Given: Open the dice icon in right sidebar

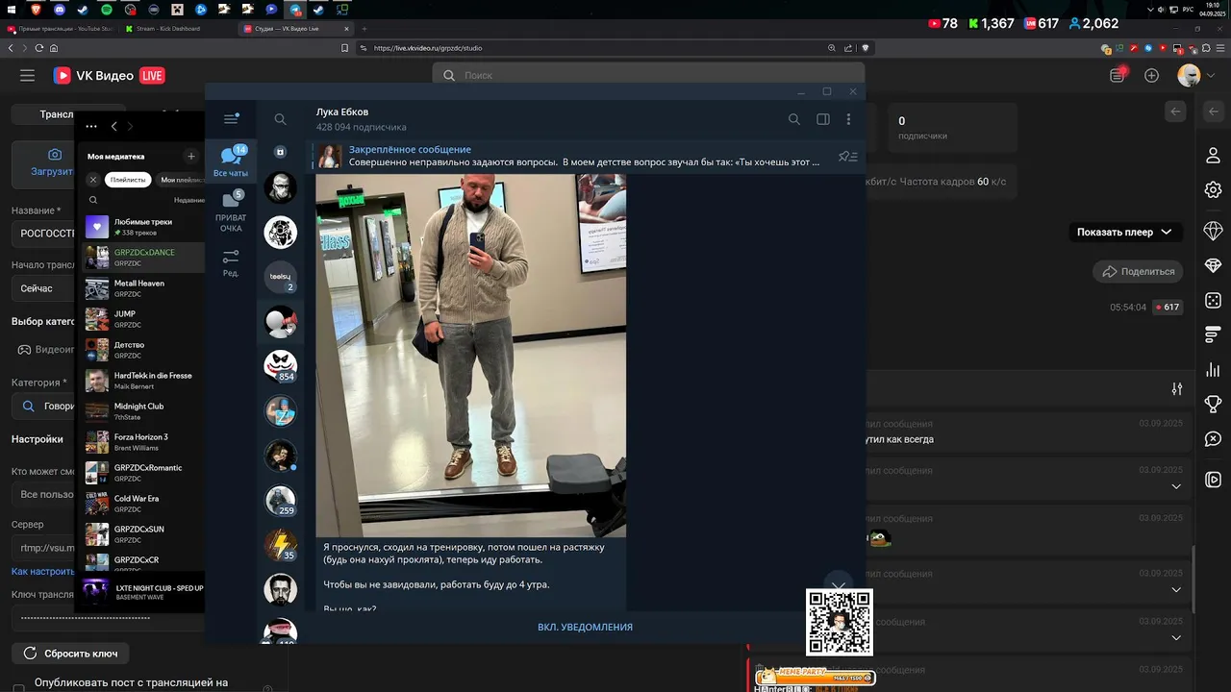Looking at the screenshot, I should tap(1213, 301).
